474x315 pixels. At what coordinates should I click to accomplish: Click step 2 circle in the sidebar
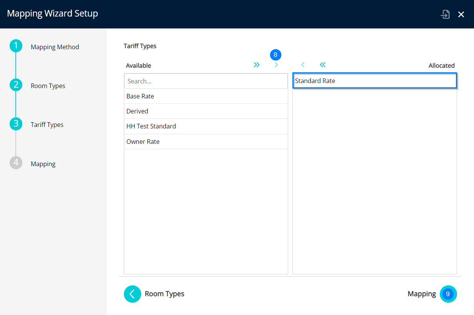tap(16, 85)
